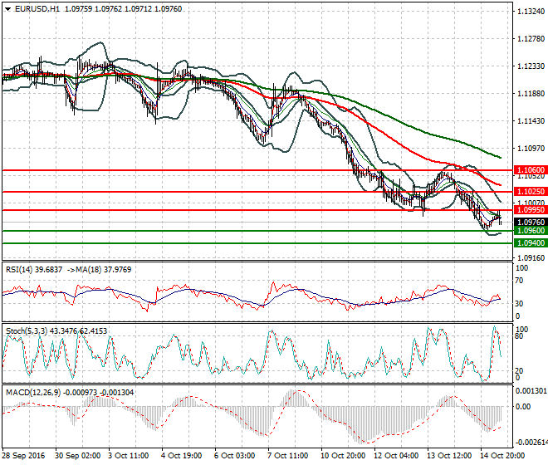Click the 100 level on Stochastic scale
Image resolution: width=548 pixels, height=465 pixels.
pos(520,330)
